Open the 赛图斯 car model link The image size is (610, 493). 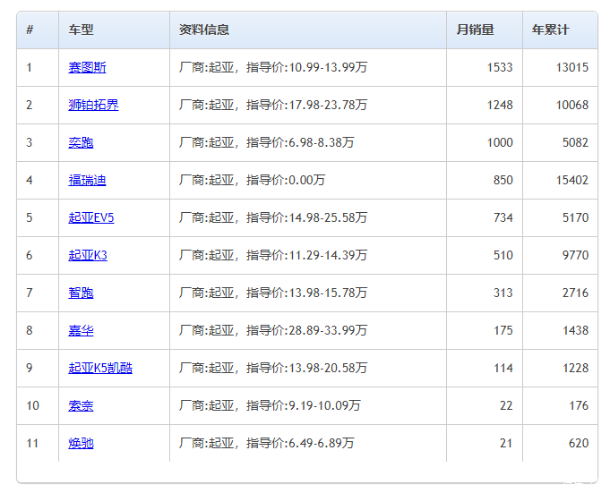(87, 68)
